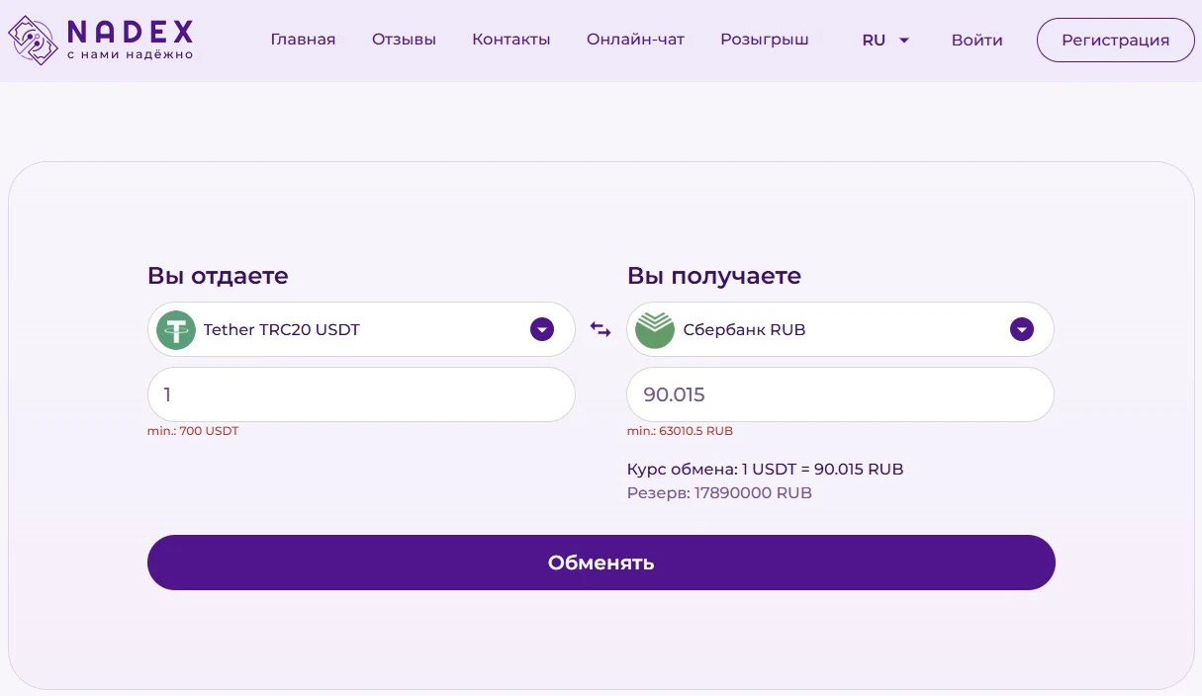Open the Розыгрыш page

click(765, 40)
